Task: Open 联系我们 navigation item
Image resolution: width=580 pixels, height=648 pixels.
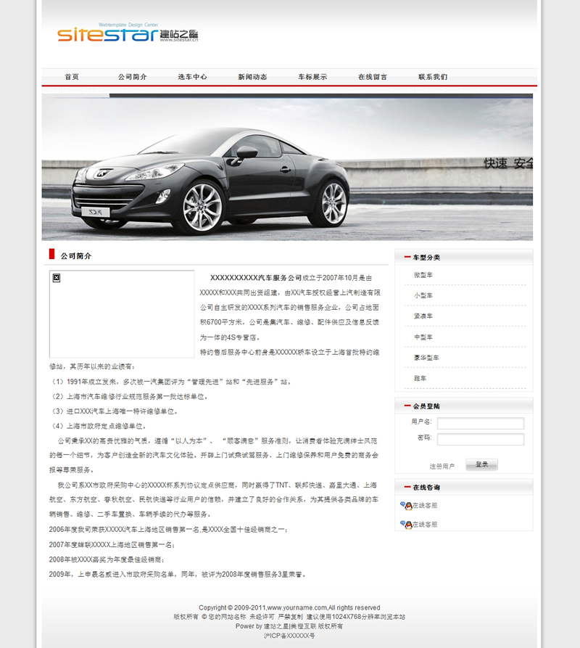Action: point(433,77)
